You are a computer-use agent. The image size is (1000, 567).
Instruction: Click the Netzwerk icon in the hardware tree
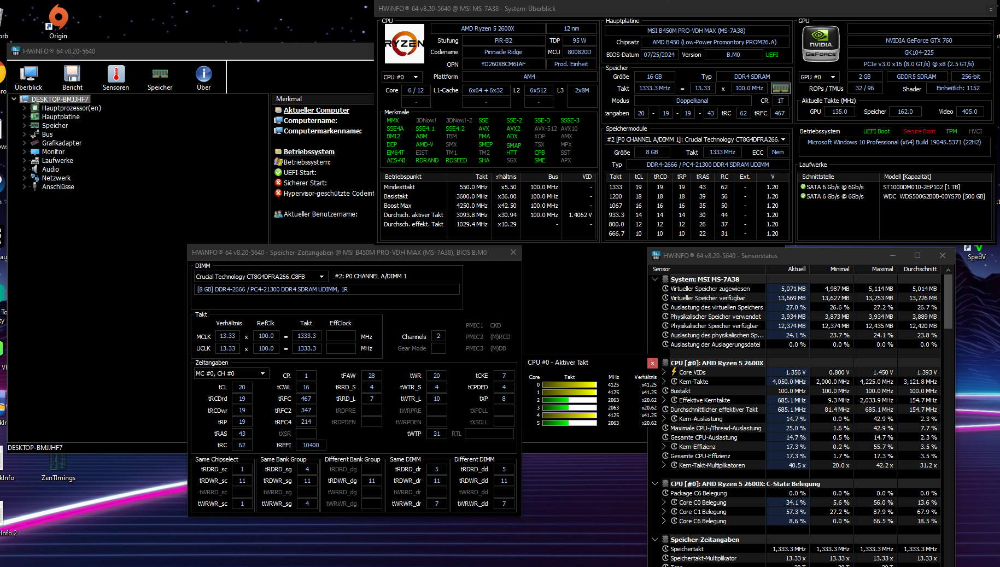(34, 178)
